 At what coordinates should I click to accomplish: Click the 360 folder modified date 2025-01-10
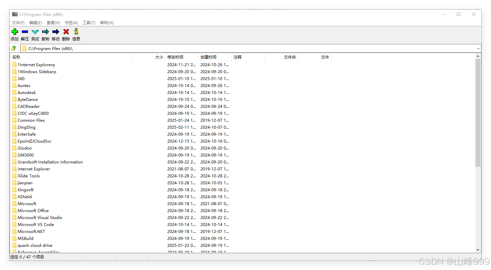tap(182, 79)
